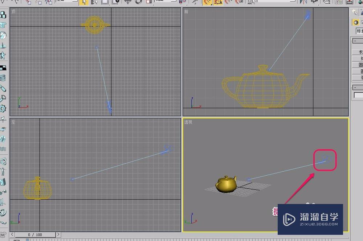Create a reactor Linear Dashpot

pos(3,88)
